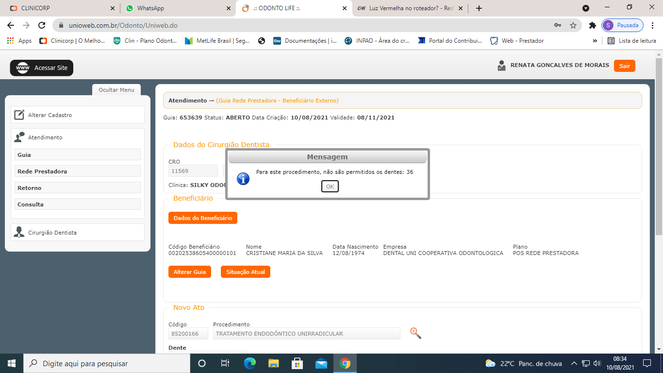Click the taskbar search box

coord(107,363)
